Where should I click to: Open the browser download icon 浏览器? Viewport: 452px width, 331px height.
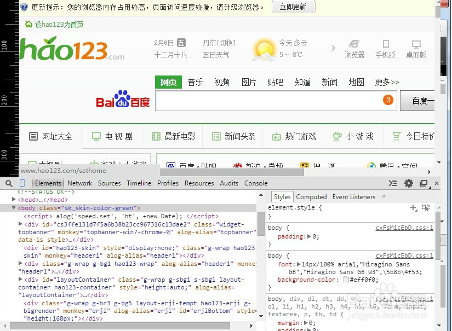[x=354, y=49]
